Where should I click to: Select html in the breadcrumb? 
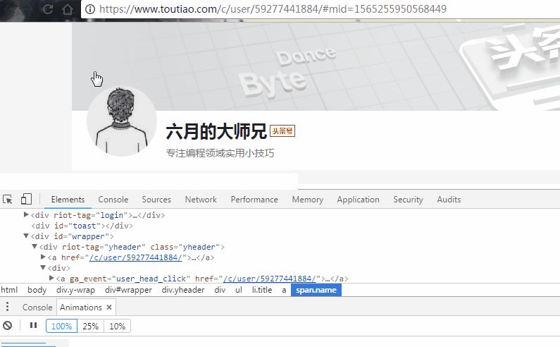point(9,290)
